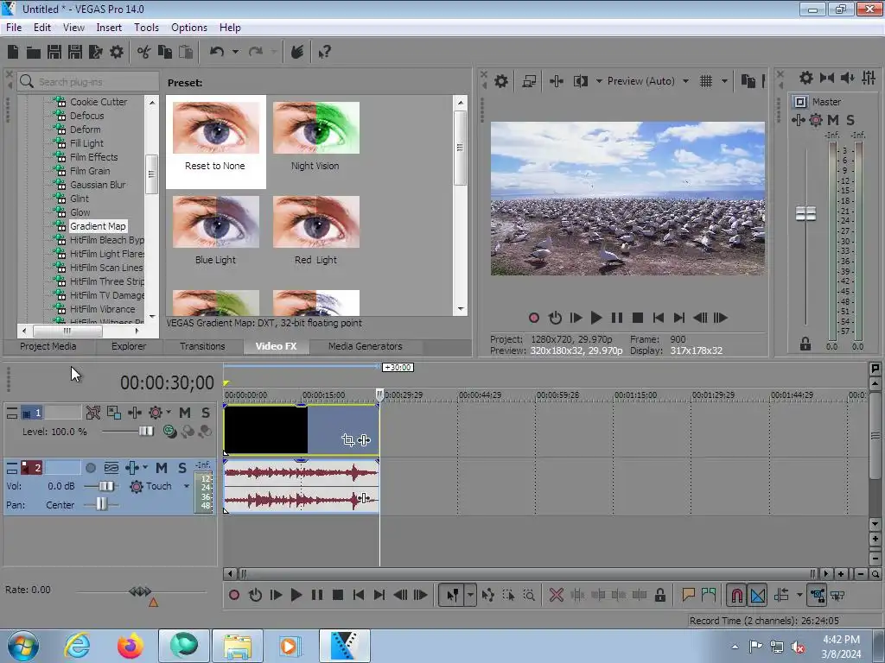Insert a marker with the flag icon
The width and height of the screenshot is (885, 663).
coord(688,595)
